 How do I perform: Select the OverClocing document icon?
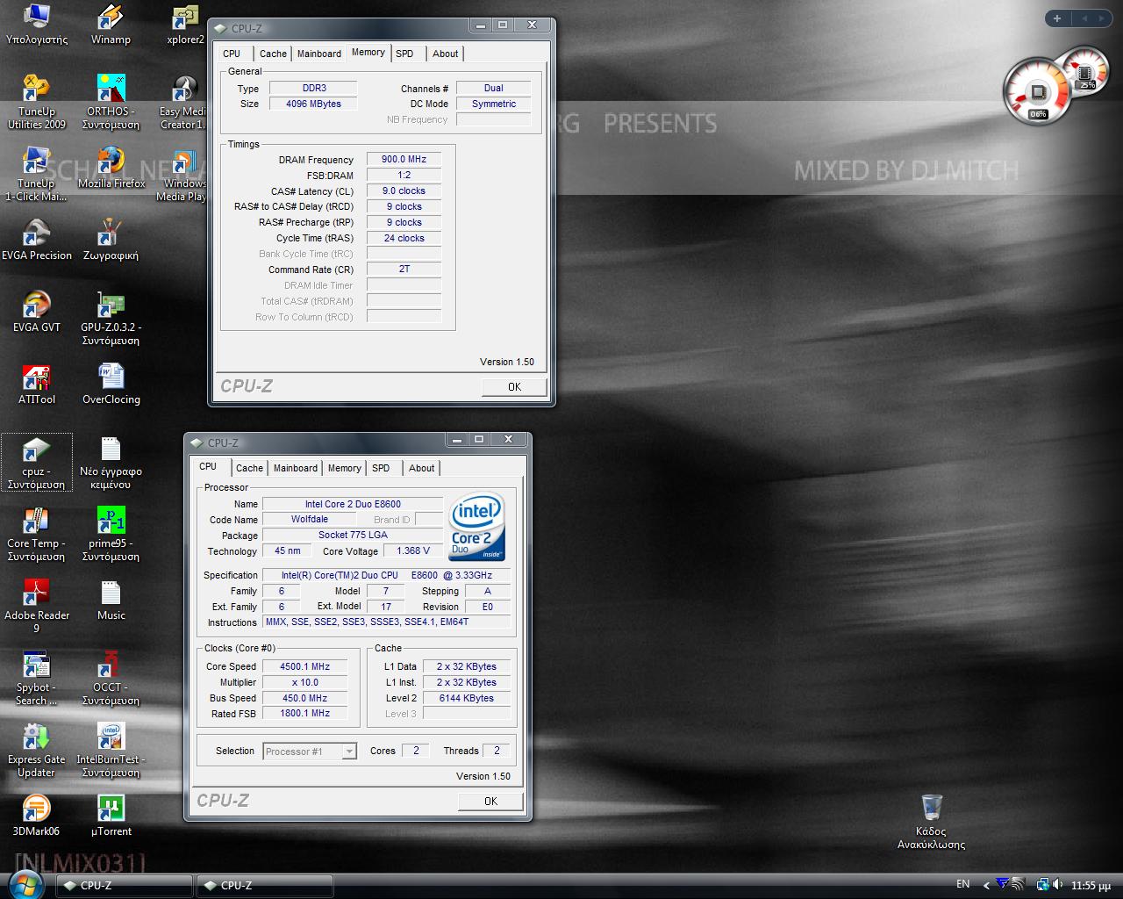[x=111, y=385]
